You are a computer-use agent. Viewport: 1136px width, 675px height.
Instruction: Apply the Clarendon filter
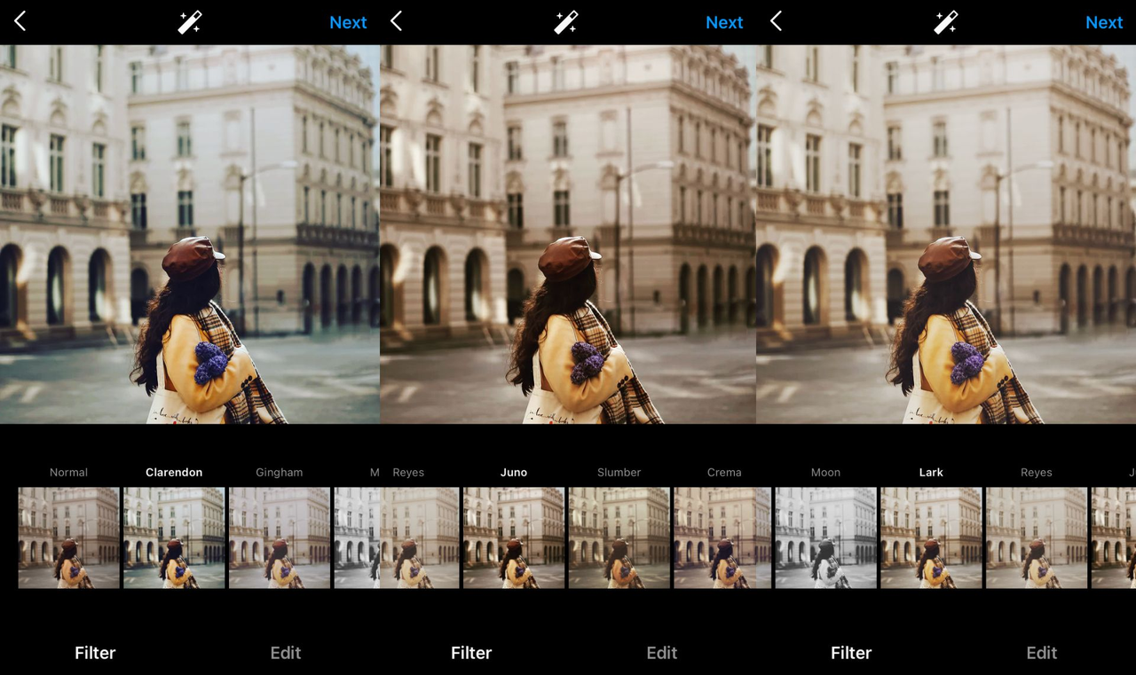click(174, 537)
